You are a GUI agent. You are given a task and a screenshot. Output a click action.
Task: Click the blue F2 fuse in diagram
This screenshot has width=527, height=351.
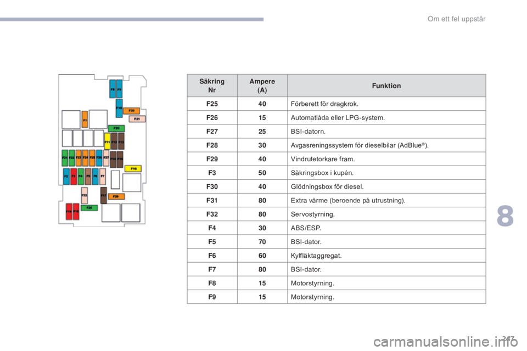[x=66, y=177]
